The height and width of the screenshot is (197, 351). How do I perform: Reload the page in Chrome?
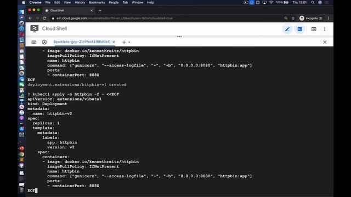[x=44, y=18]
